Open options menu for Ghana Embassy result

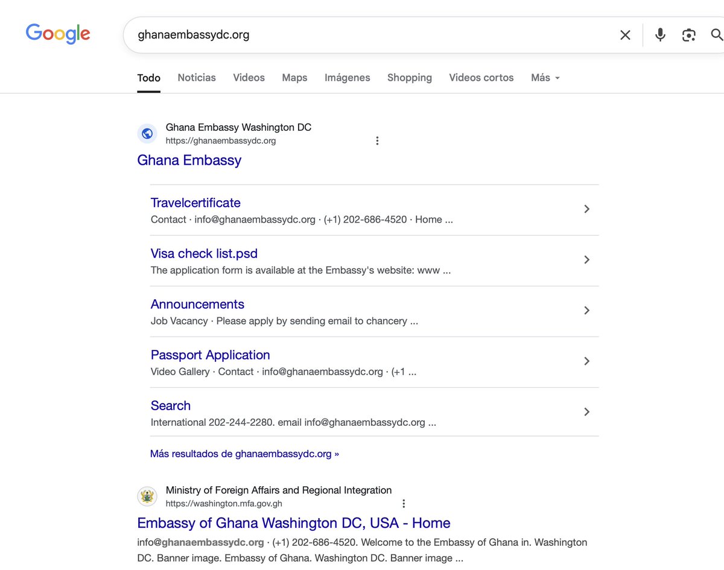(377, 141)
